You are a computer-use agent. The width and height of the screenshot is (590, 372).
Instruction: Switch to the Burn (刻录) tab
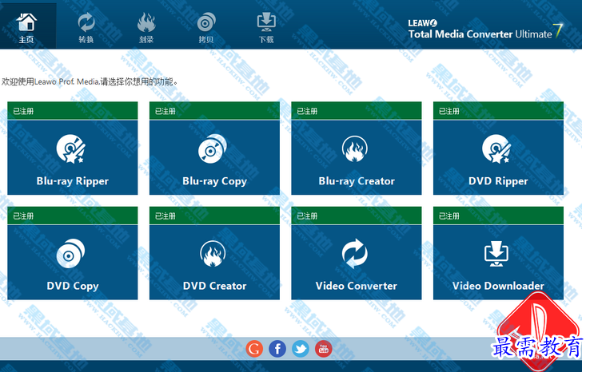pos(146,27)
